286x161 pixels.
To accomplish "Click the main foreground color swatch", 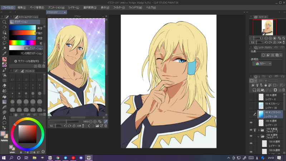I will coord(3,134).
